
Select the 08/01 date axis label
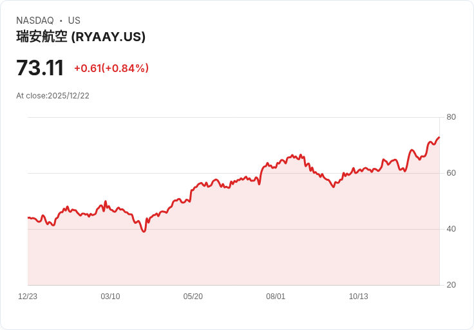coord(276,297)
